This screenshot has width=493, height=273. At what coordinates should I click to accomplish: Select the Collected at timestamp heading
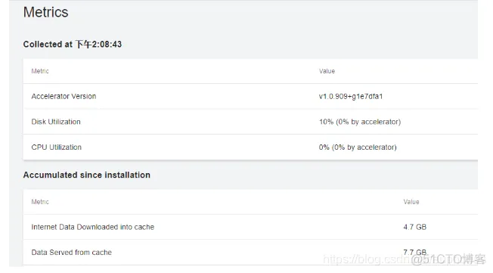(x=73, y=45)
